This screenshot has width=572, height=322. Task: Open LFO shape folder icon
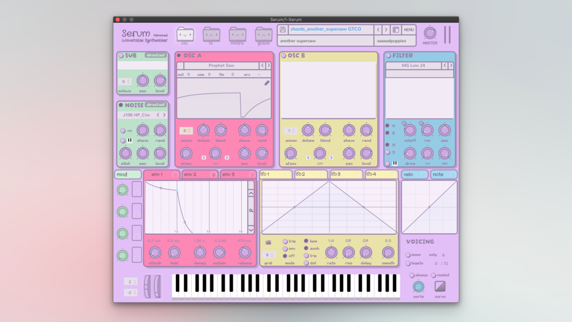coord(268,242)
